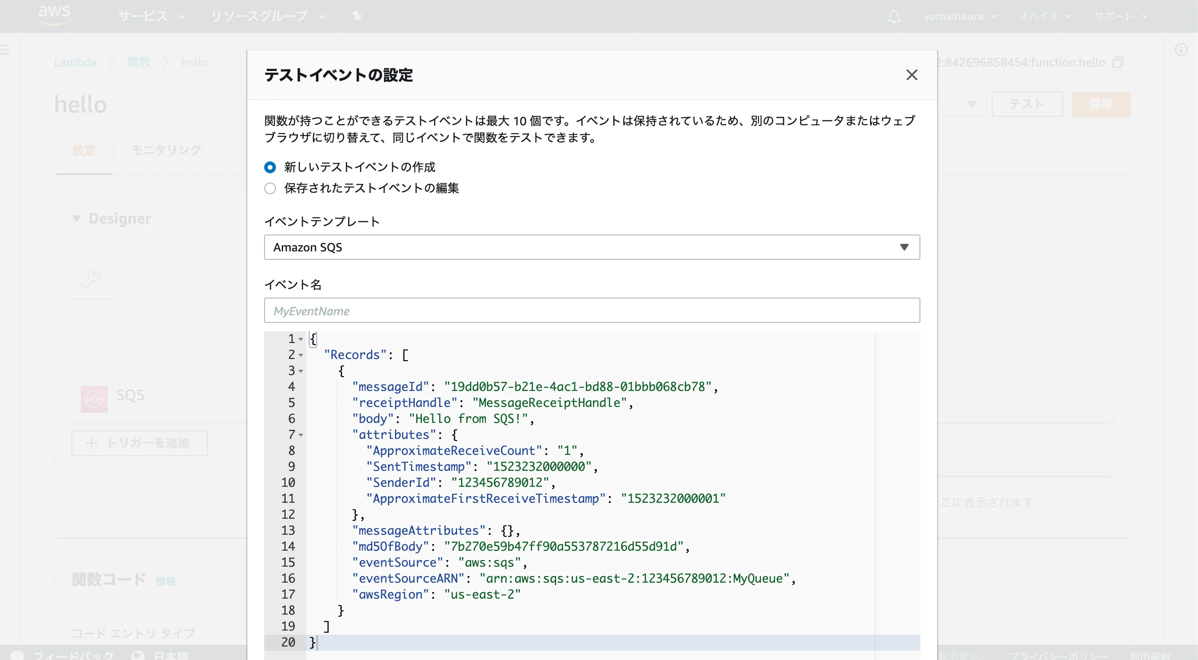1198x660 pixels.
Task: Open the サポート menu
Action: pyautogui.click(x=1120, y=17)
